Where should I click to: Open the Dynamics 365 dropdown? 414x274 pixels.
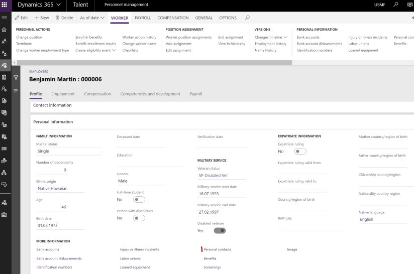pos(39,5)
